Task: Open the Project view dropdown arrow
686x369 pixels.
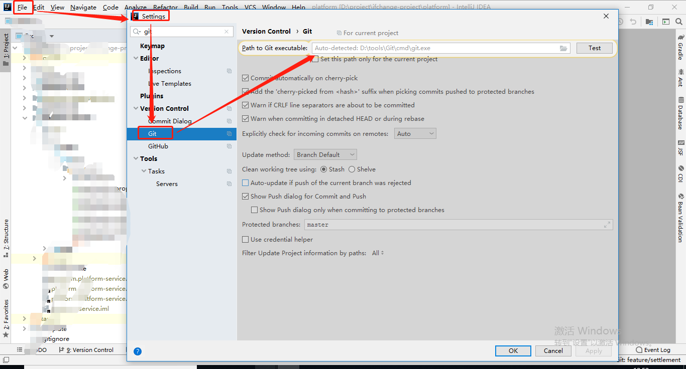Action: point(52,36)
